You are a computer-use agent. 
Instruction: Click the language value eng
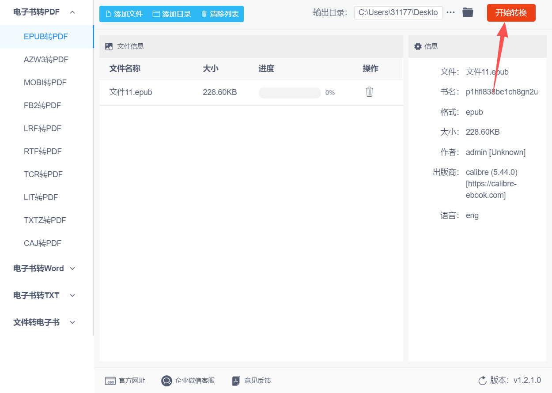(x=472, y=216)
